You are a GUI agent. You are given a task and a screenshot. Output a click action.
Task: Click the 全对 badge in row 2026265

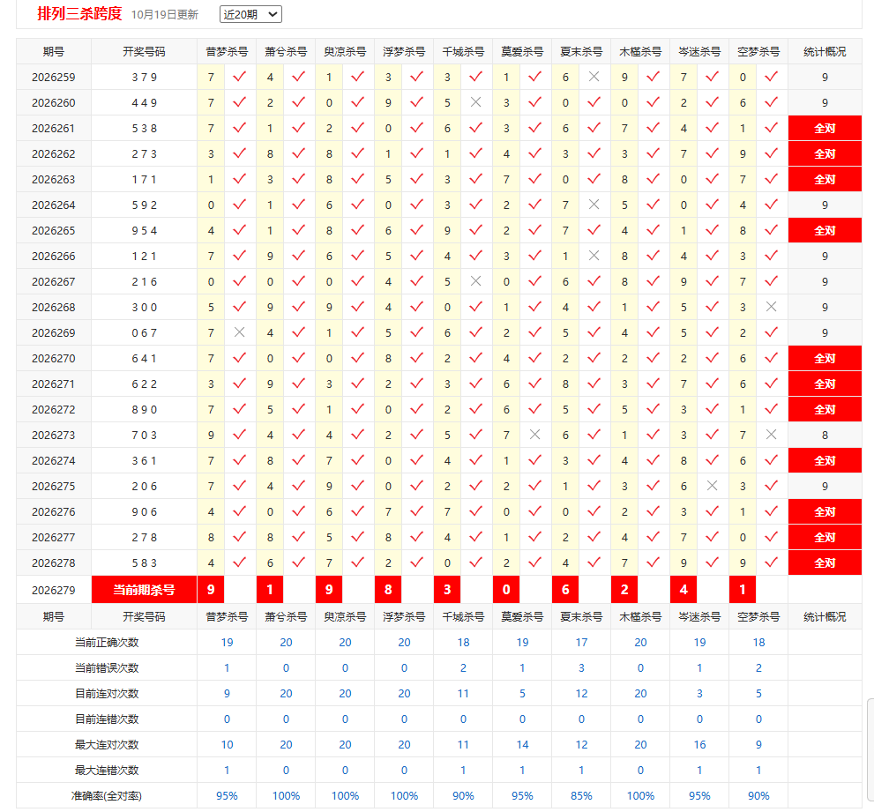[x=825, y=231]
